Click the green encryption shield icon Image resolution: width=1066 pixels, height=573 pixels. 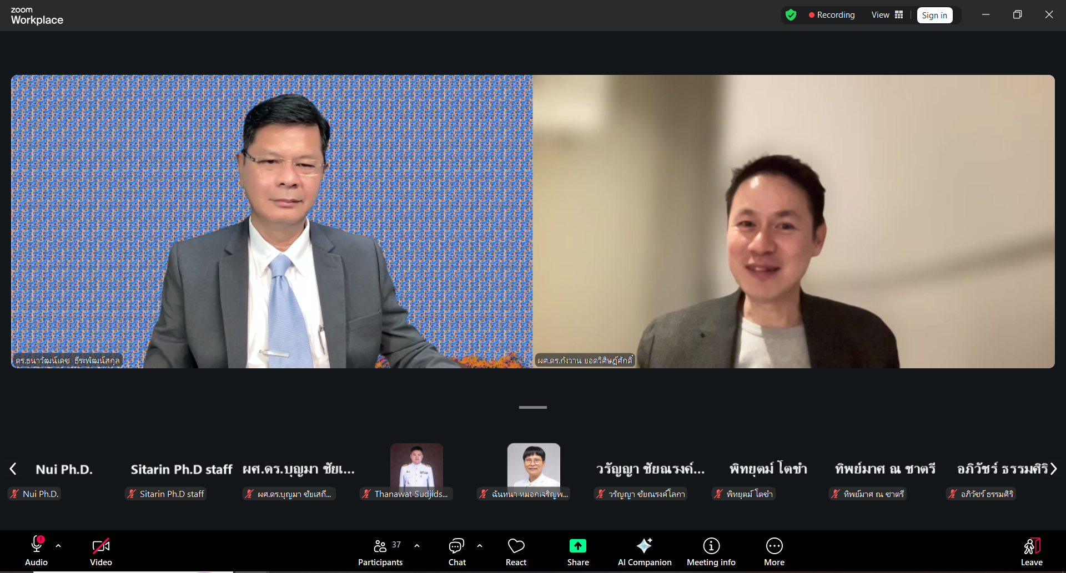point(791,15)
